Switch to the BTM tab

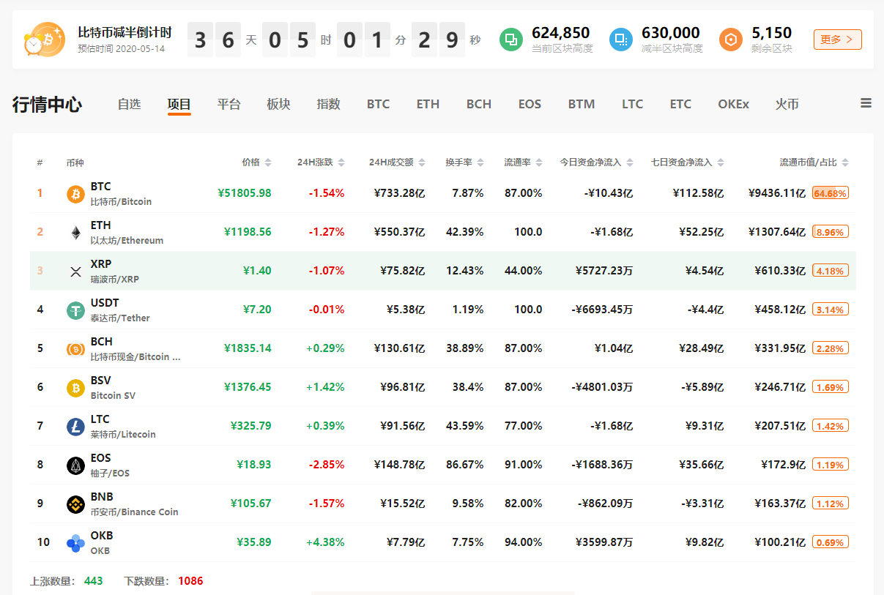coord(582,104)
